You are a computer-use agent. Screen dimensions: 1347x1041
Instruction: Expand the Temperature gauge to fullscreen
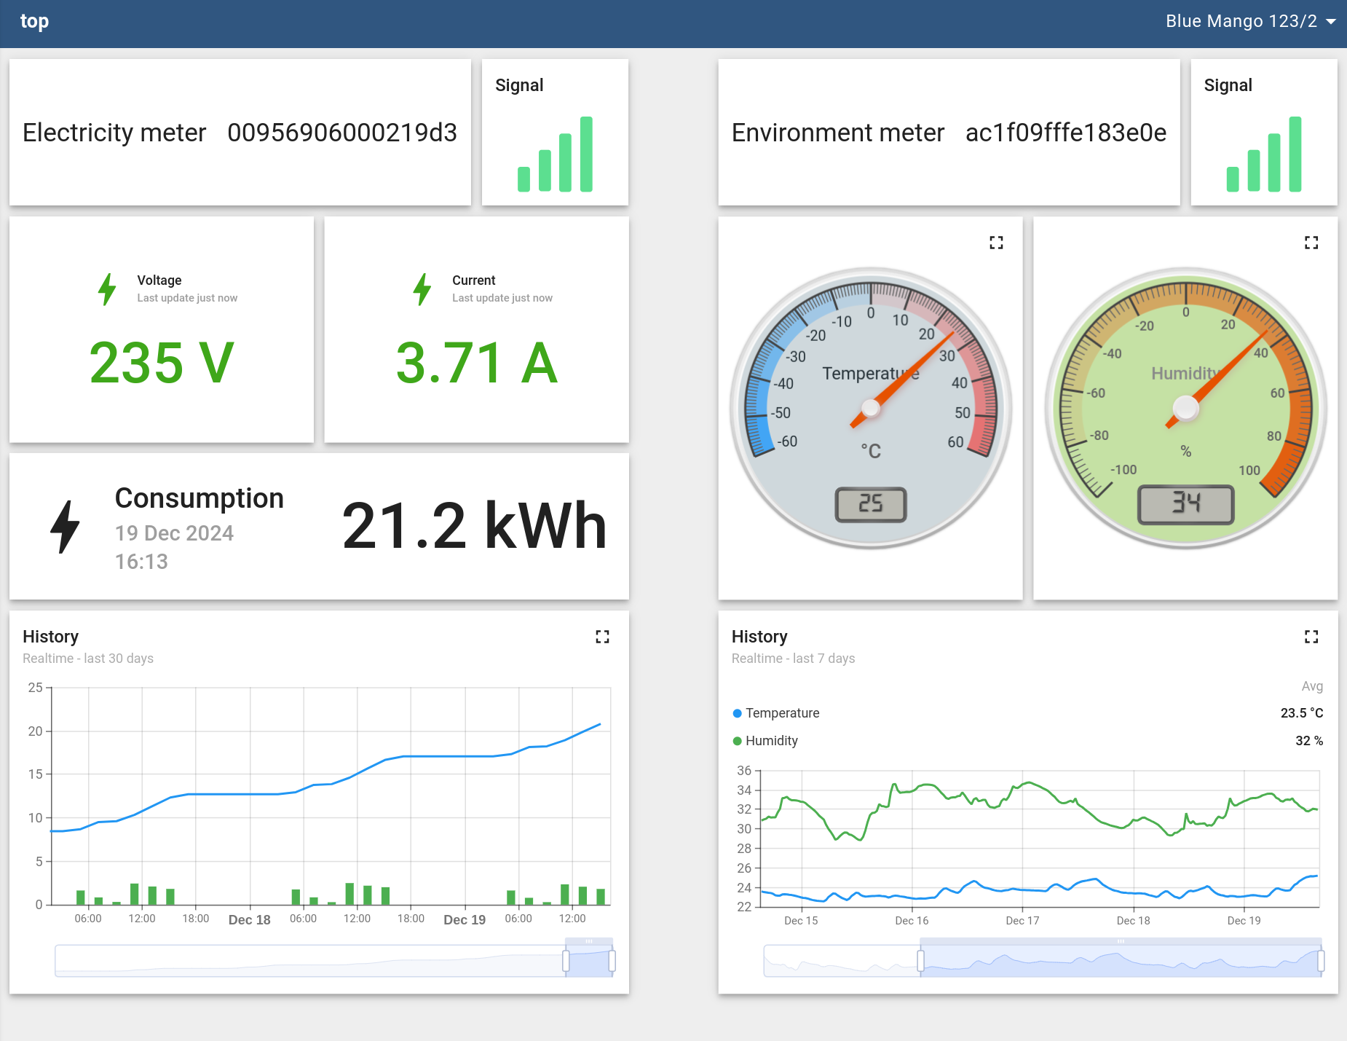coord(996,243)
